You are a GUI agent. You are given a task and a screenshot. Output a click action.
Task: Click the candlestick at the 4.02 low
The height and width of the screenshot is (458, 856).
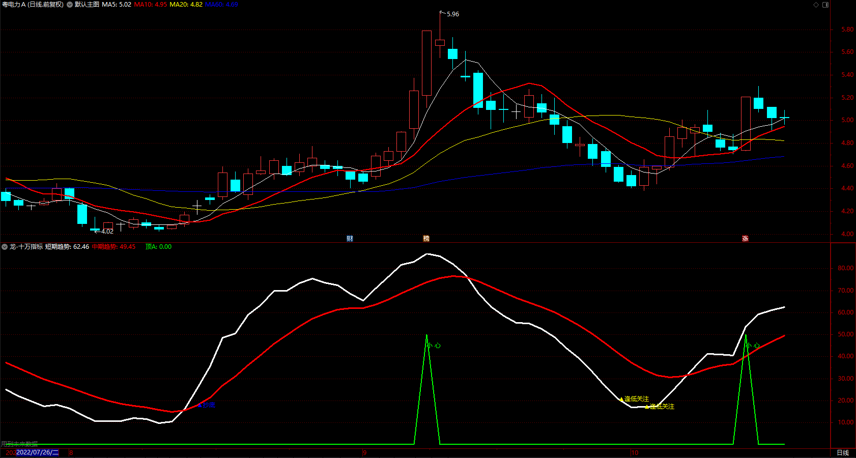(x=95, y=225)
